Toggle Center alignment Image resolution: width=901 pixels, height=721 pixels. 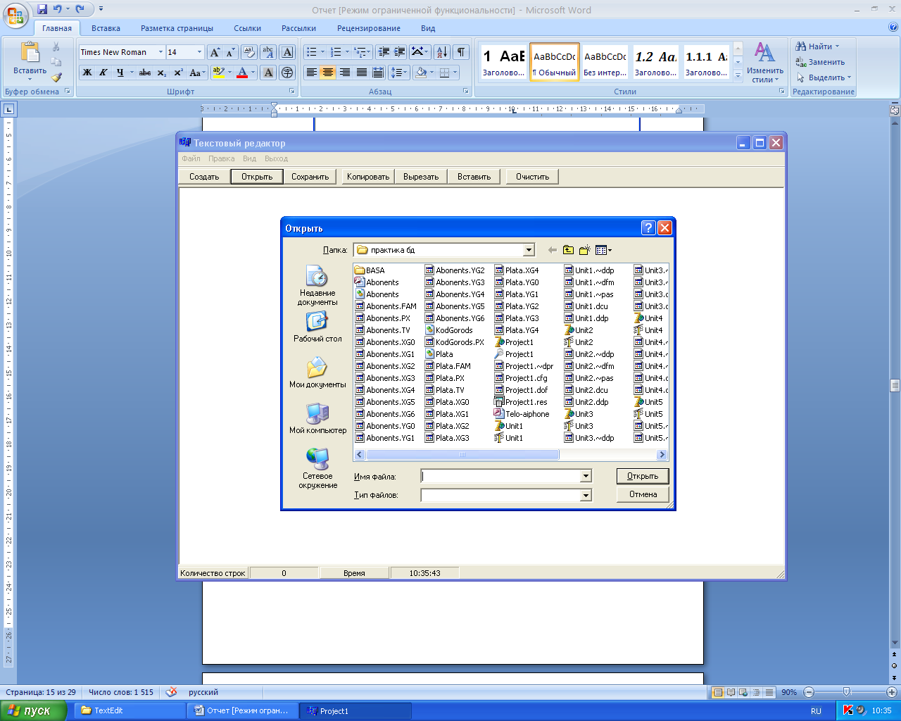pyautogui.click(x=328, y=73)
